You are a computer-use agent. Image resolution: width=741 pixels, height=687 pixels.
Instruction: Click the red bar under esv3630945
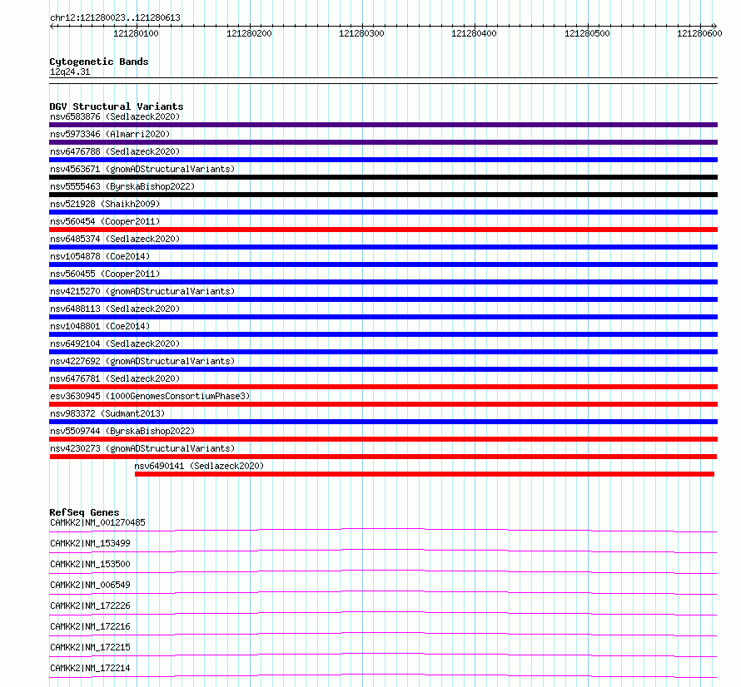[x=383, y=404]
